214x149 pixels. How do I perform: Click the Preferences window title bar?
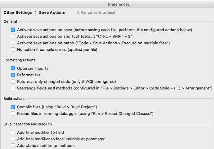[119, 4]
